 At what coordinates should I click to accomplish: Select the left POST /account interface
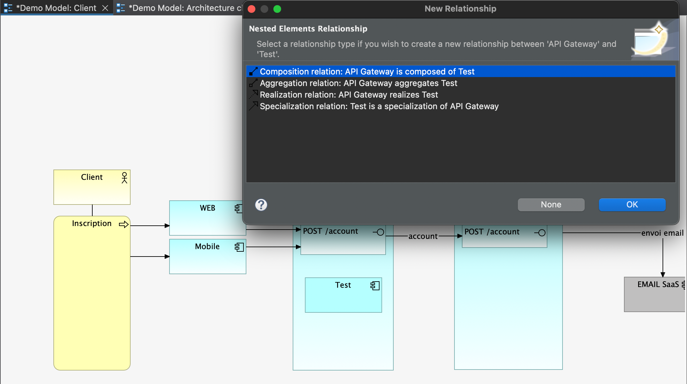click(343, 240)
